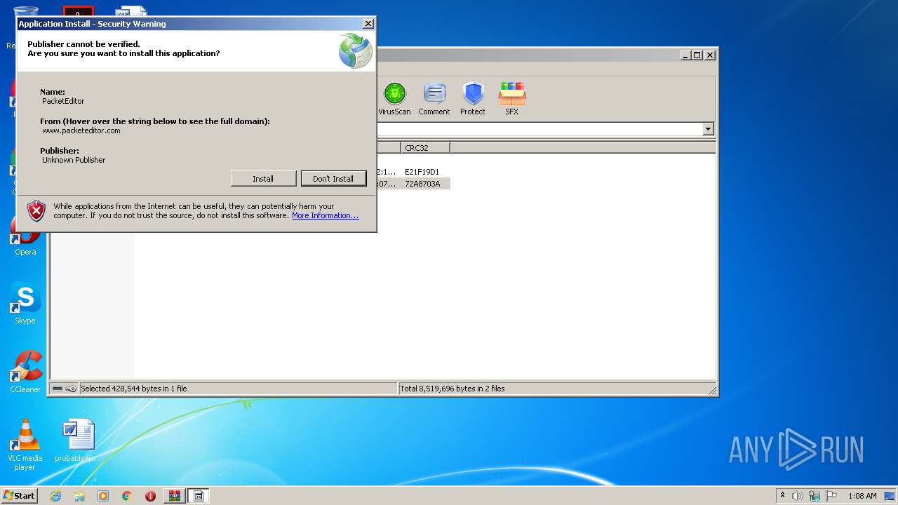Launch Internet Explorer from the taskbar
898x505 pixels.
(55, 496)
